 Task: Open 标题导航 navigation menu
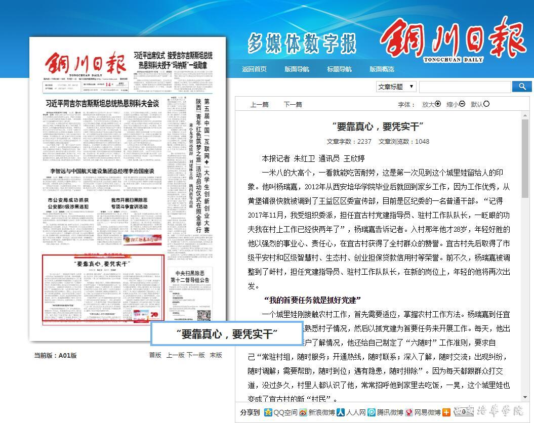click(339, 69)
